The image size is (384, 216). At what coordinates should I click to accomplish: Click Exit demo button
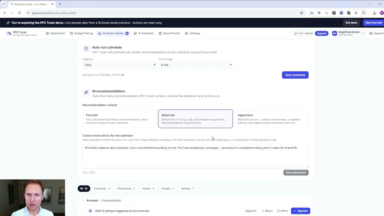351,23
